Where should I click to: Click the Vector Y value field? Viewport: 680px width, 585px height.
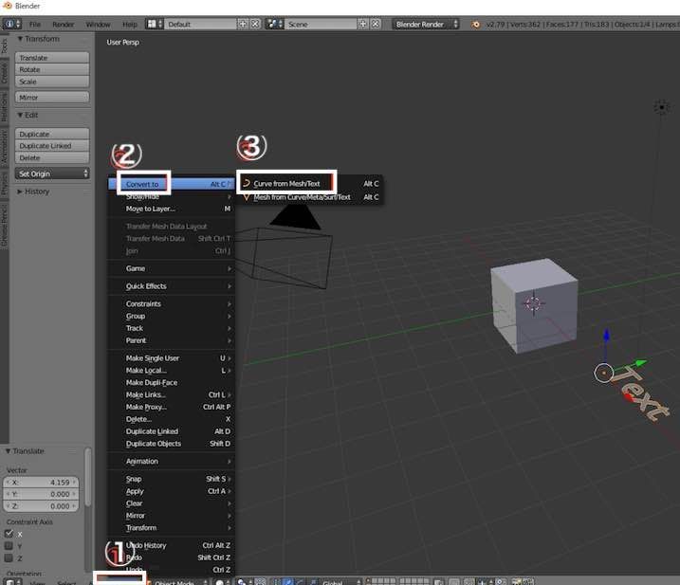pos(41,494)
